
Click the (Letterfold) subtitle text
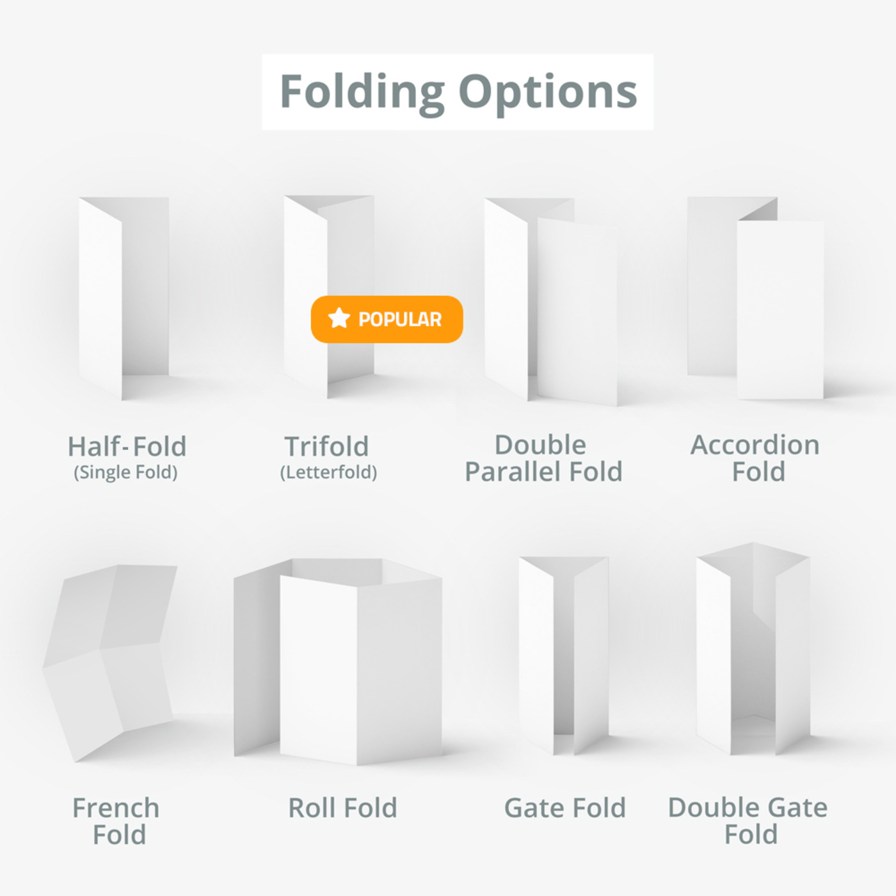pos(328,472)
